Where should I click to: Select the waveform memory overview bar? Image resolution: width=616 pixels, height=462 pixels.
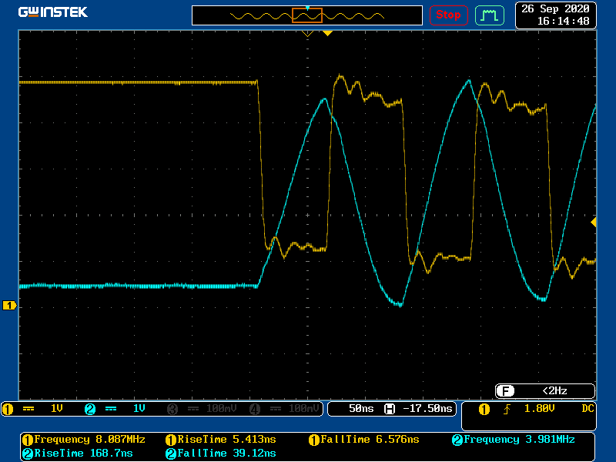coord(307,15)
